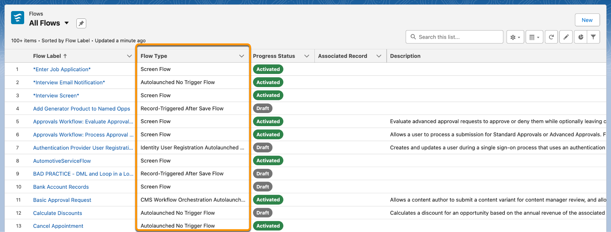This screenshot has height=232, width=611.
Task: Click Draft badge in BAD PRACTICE row
Action: (x=263, y=174)
